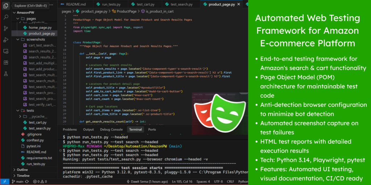Open the Explorer view in activity bar
This screenshot has width=371, height=185.
(x=6, y=6)
